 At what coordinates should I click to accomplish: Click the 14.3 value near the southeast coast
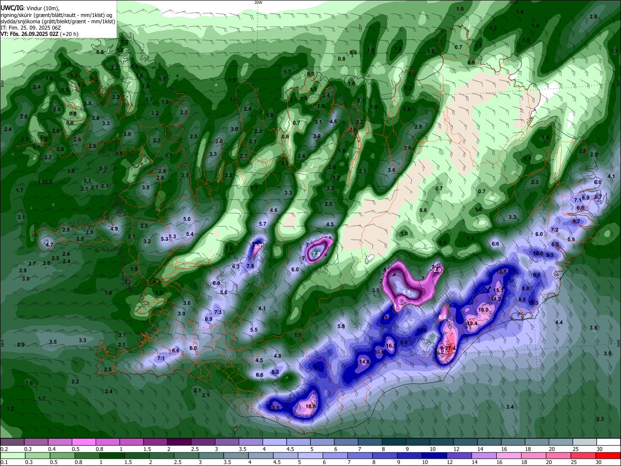click(495, 299)
